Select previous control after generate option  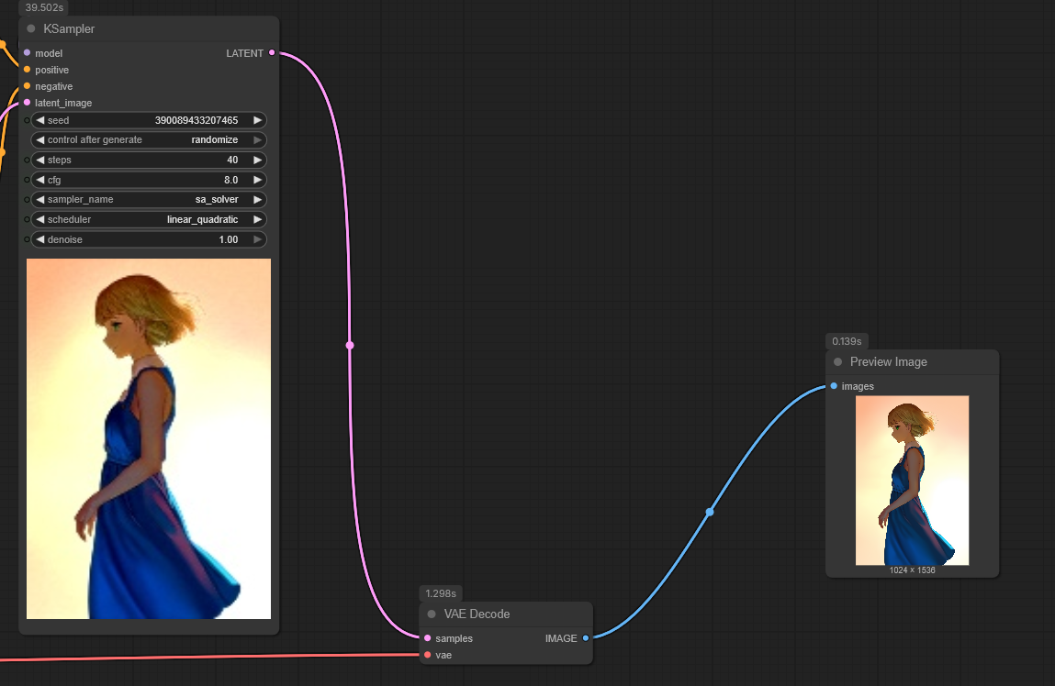tap(40, 139)
